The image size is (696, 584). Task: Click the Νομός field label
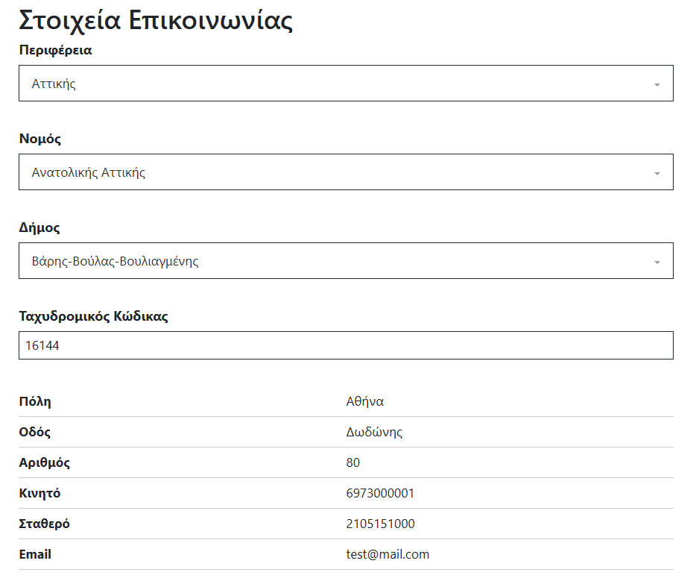[x=39, y=139]
